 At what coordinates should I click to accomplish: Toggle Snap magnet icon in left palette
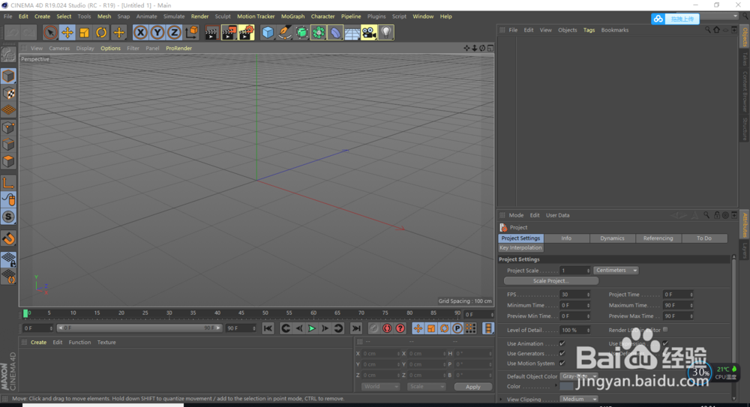[8, 238]
